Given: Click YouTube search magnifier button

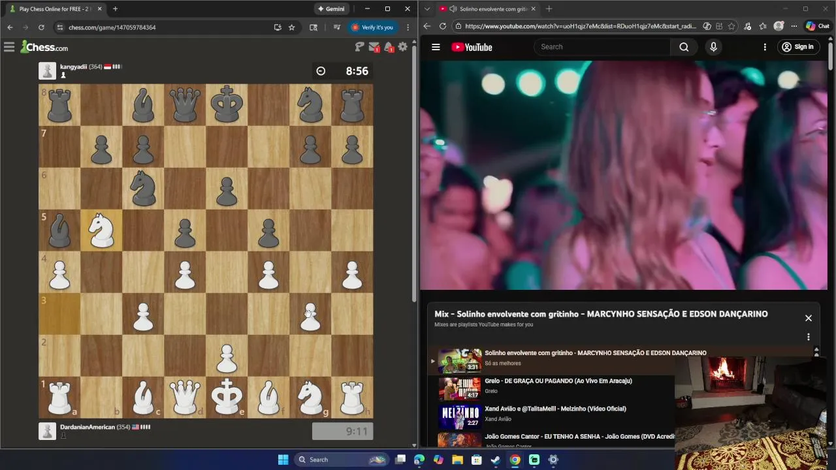Looking at the screenshot, I should pos(684,47).
